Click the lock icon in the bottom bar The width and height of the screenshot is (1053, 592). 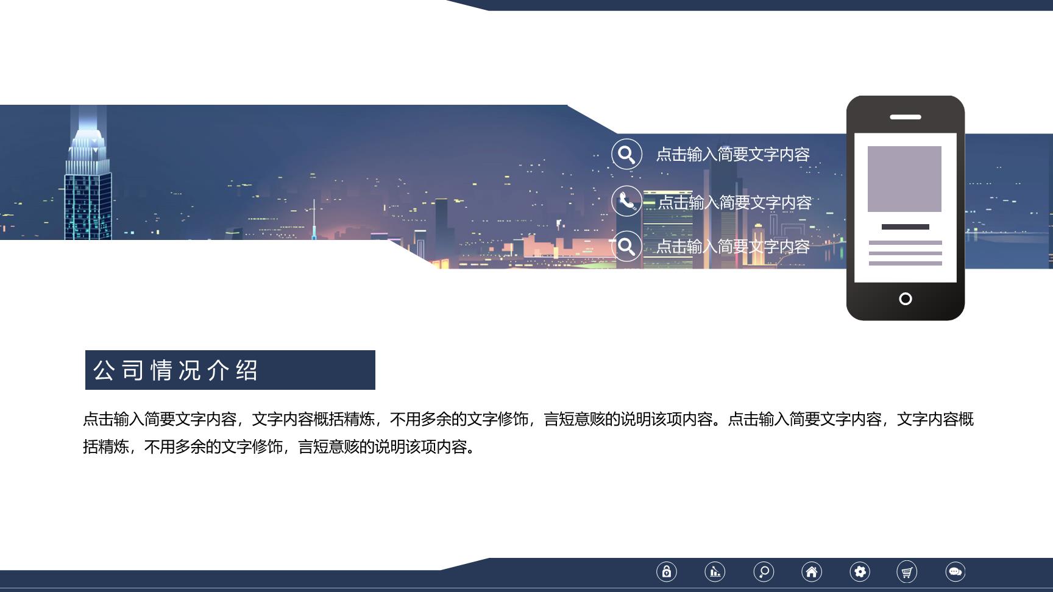667,572
